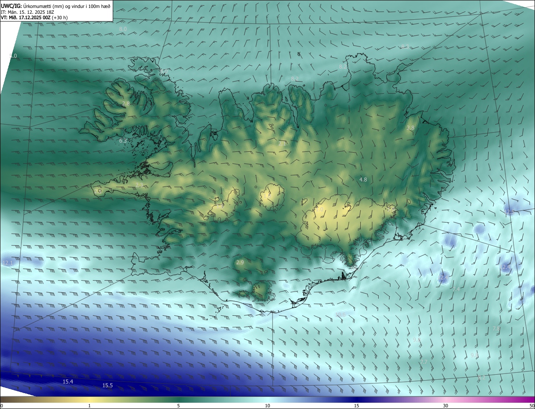Click the colorbar tick label 50
Screen dimensions: 535x409
coord(532,406)
